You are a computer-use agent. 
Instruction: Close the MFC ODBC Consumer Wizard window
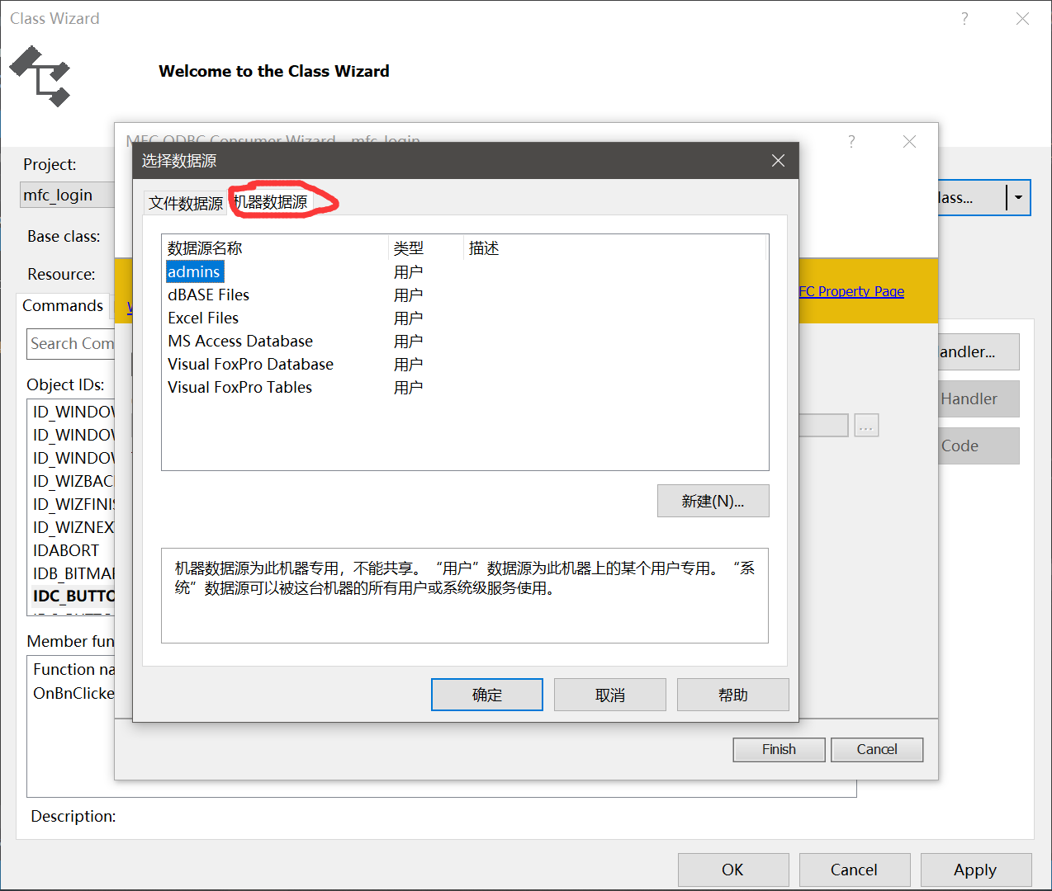click(x=909, y=142)
